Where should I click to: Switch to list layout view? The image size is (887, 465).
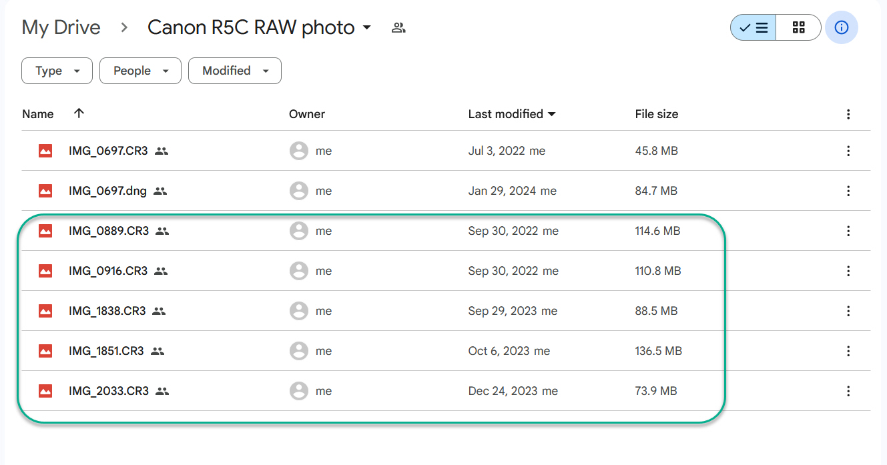click(x=754, y=27)
